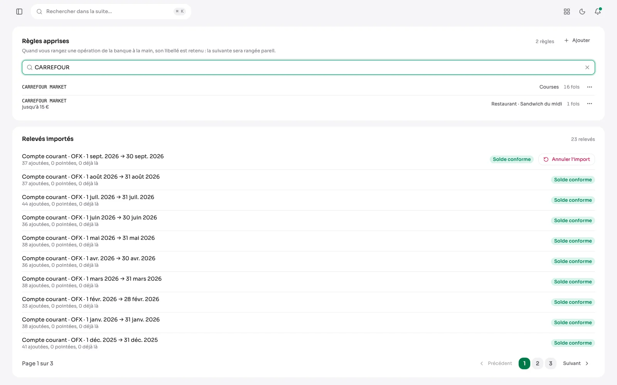The image size is (617, 385).
Task: Focus the Rechercher dans la suite field
Action: pos(111,12)
